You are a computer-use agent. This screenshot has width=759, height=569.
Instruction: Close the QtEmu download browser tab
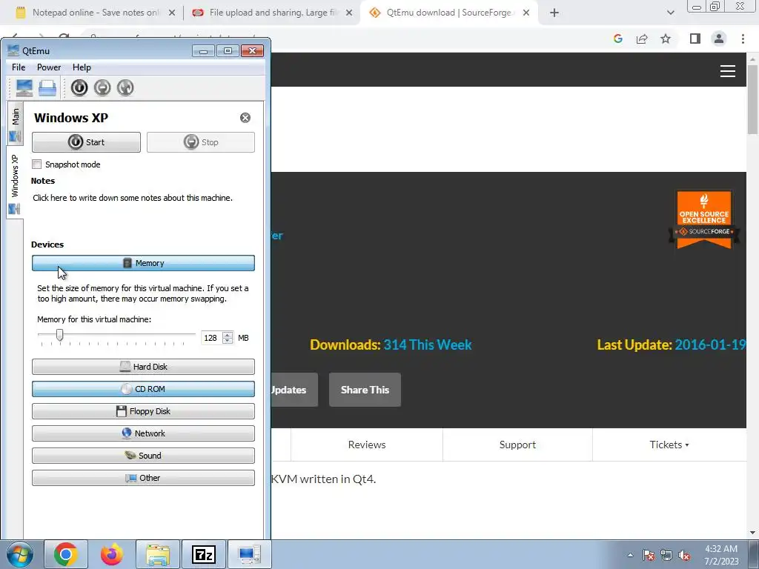pyautogui.click(x=526, y=13)
